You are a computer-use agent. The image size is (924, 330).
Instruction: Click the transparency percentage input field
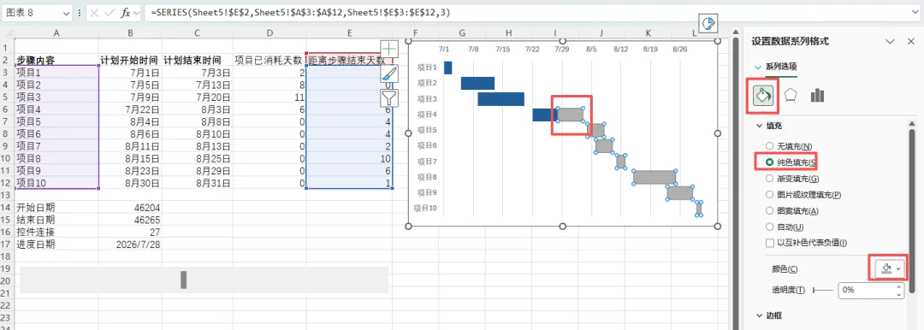click(866, 290)
